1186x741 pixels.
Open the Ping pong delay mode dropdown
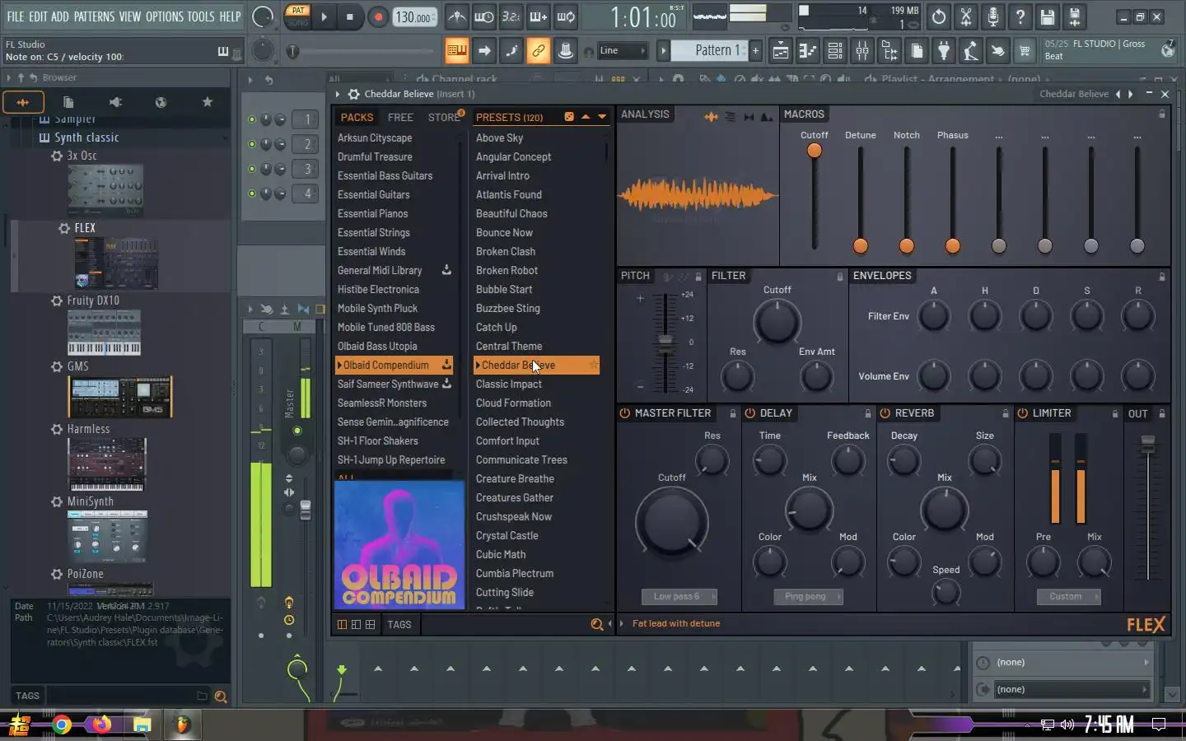pos(808,597)
